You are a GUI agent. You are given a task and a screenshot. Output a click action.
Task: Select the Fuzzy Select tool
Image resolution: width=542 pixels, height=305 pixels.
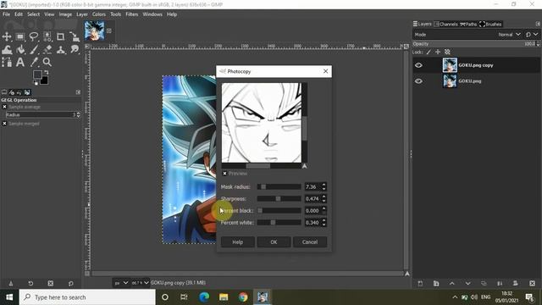coord(47,36)
